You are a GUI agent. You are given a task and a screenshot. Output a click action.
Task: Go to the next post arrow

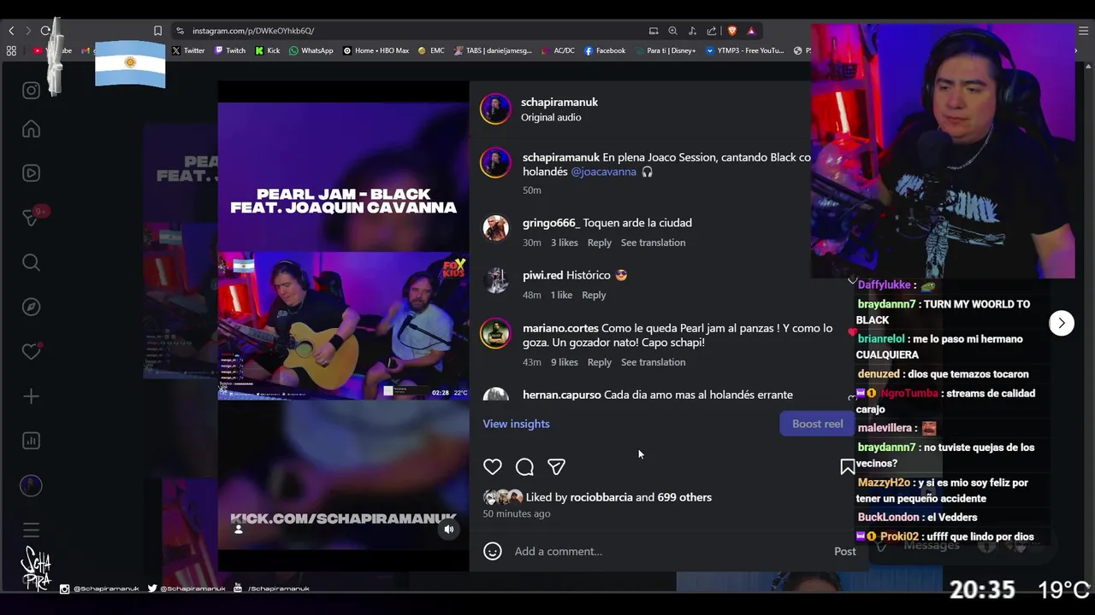pyautogui.click(x=1062, y=323)
